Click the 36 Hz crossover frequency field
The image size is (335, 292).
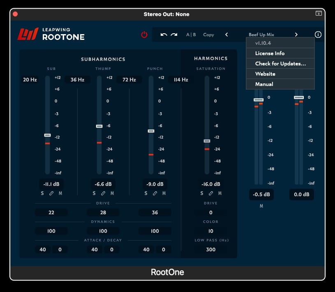[x=77, y=80]
